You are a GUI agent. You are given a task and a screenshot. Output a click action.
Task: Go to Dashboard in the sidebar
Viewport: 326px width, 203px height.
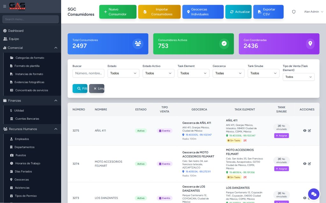coord(16,31)
